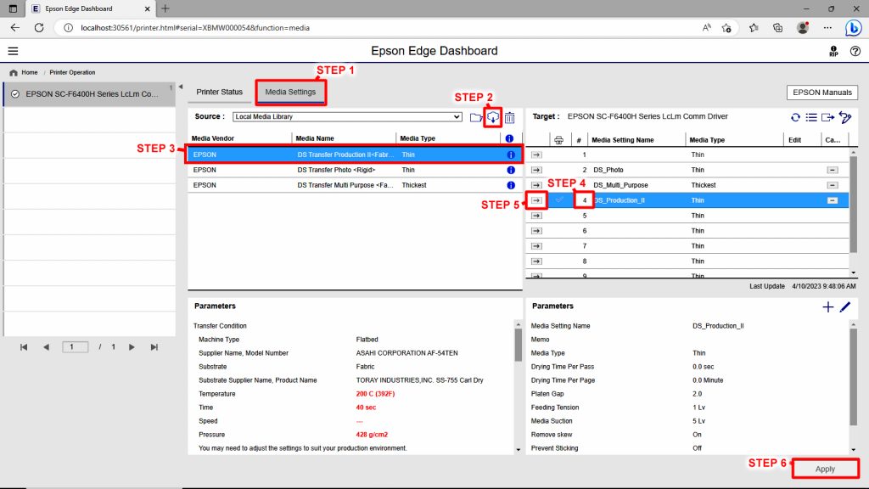This screenshot has width=869, height=489.
Task: Refresh the target media settings list
Action: 795,117
